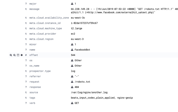
Task: Click warning icon next to FacebookBot
Action: pyautogui.click(x=72, y=50)
